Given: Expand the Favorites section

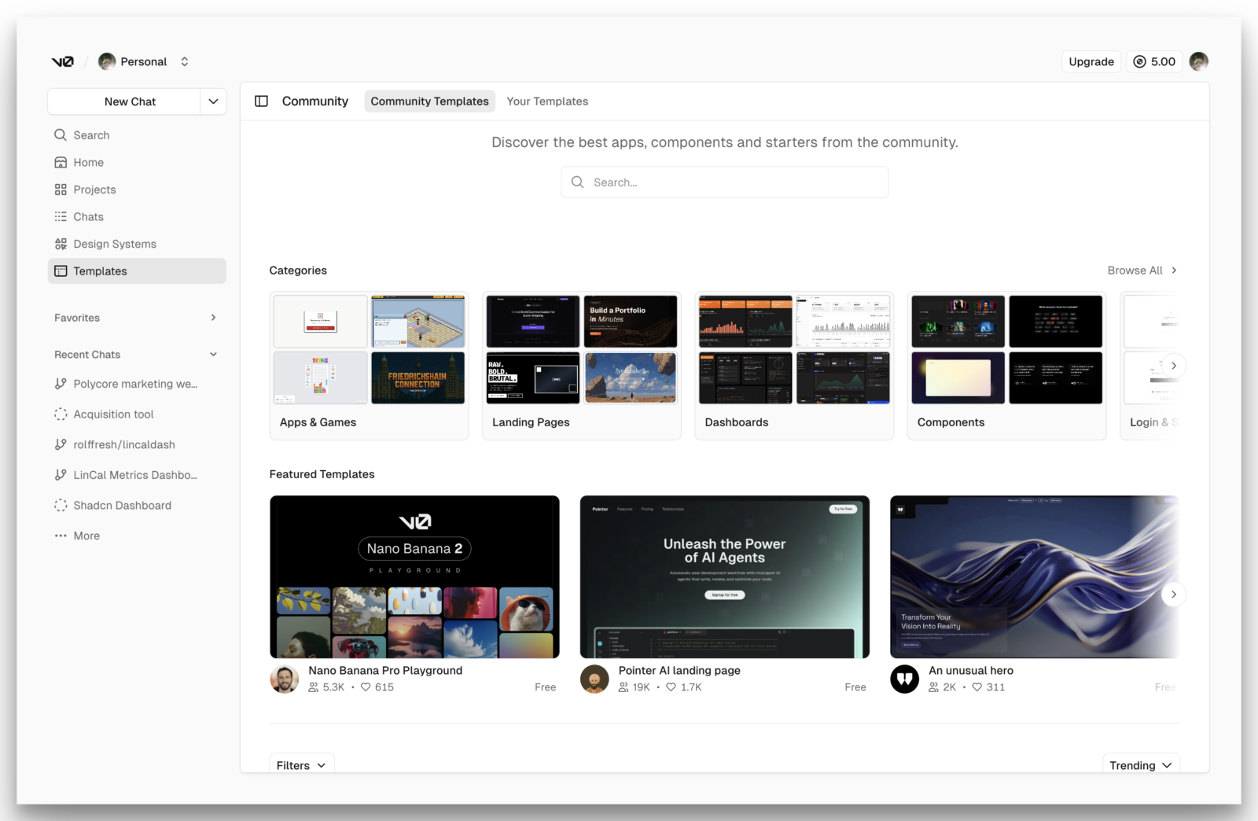Looking at the screenshot, I should coord(213,318).
